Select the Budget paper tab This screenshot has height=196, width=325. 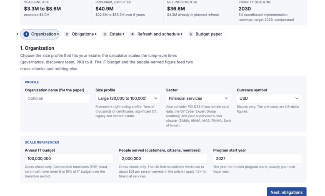(205, 34)
